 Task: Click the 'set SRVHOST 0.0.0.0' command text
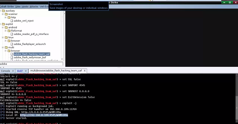tap(76, 91)
